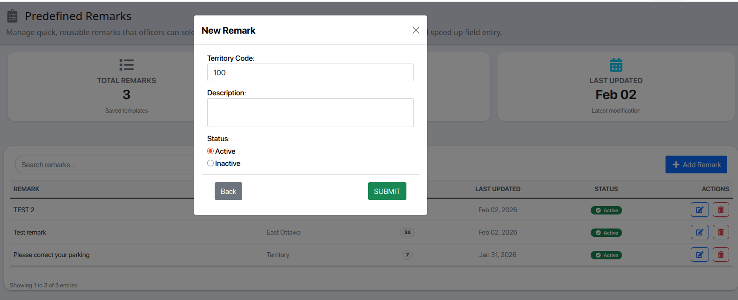Viewport: 738px width, 300px height.
Task: Edit the Test remark row
Action: (x=700, y=232)
